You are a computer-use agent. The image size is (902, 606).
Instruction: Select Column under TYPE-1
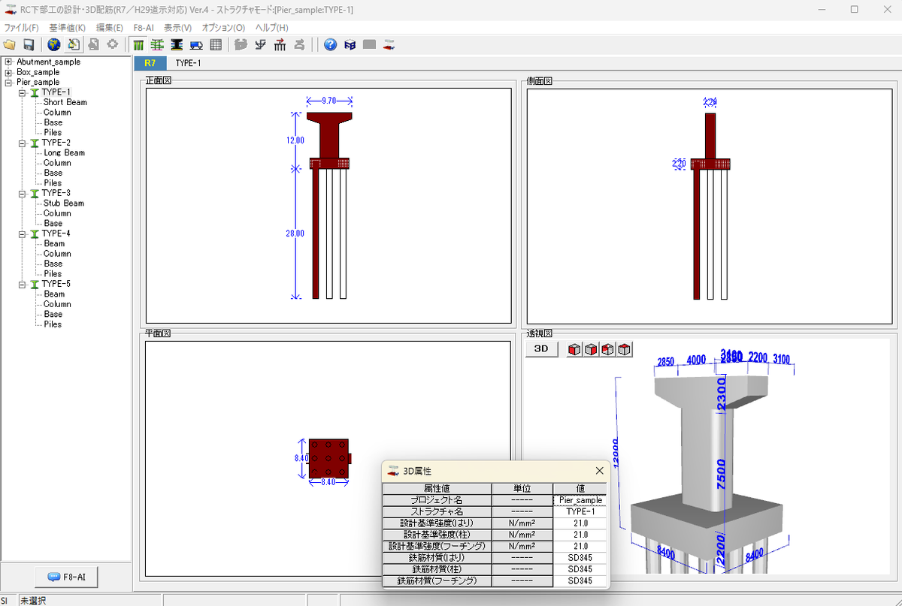57,113
